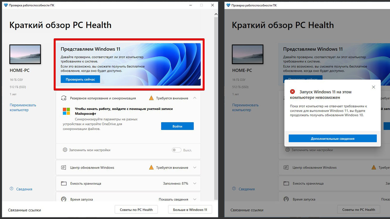Image resolution: width=390 pixels, height=219 pixels.
Task: Click 1 лет text in left window
Action: [13, 94]
